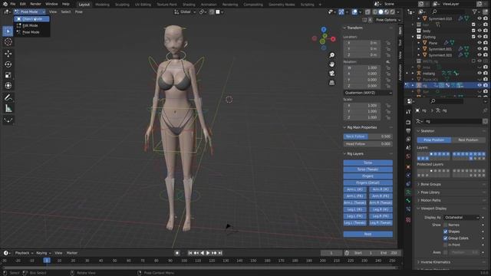Open the Bone Constraints properties tab icon
Image resolution: width=491 pixels, height=276 pixels.
point(408,209)
